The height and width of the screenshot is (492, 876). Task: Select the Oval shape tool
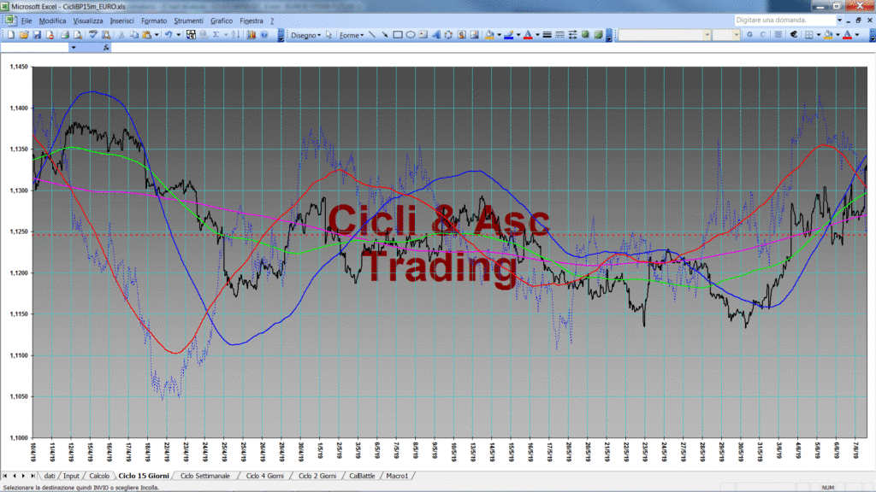click(410, 35)
